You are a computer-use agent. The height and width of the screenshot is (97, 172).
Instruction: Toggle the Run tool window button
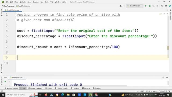(x=23, y=88)
